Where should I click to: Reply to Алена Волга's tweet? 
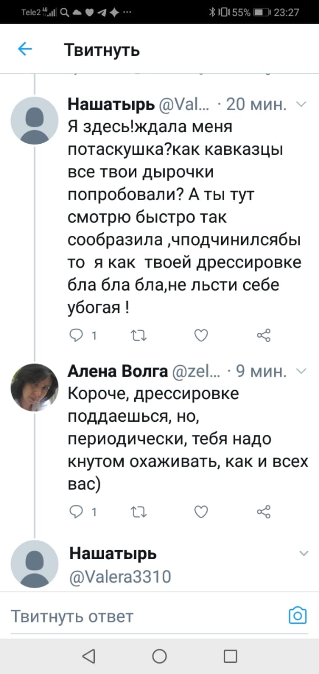pos(78,511)
